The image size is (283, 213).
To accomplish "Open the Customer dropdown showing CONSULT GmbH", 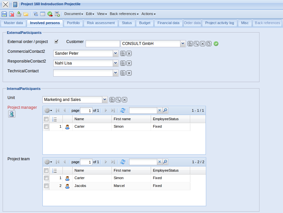I will coord(183,44).
